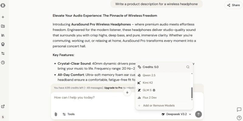Click the external link icon in sidebar

[3, 106]
